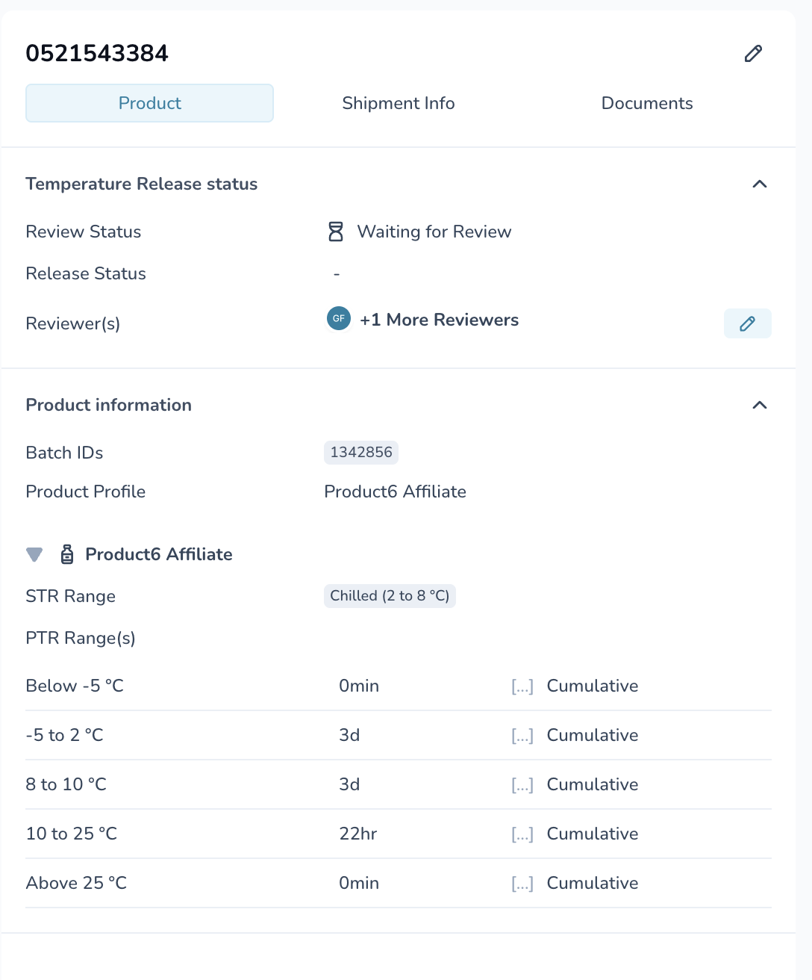Viewport: 812px width, 980px height.
Task: Click the bottle icon next to Product6 Affiliate
Action: click(67, 554)
